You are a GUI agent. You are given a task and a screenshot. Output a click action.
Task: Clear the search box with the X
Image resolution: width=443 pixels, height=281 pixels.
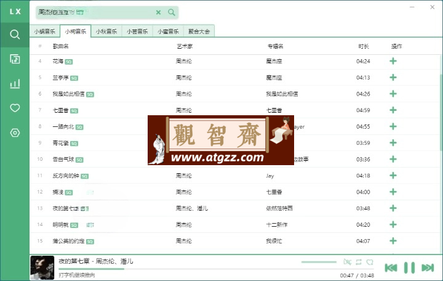coord(159,12)
